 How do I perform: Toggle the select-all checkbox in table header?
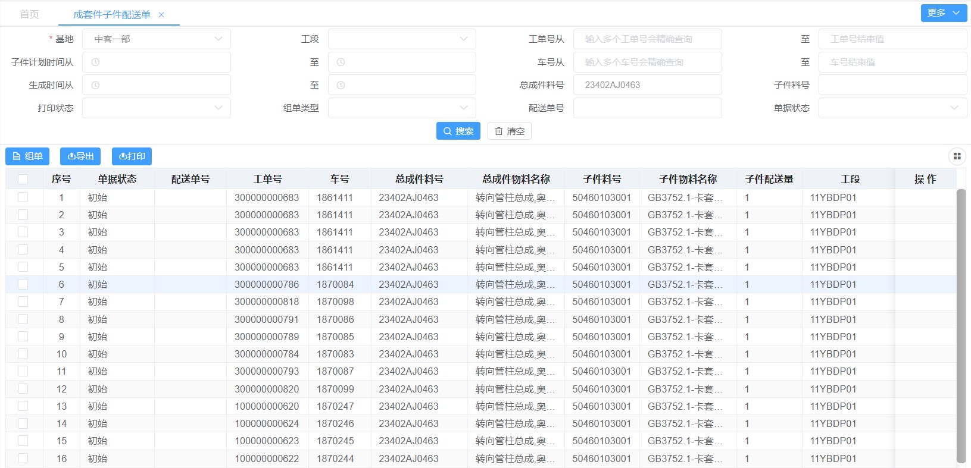click(x=23, y=179)
